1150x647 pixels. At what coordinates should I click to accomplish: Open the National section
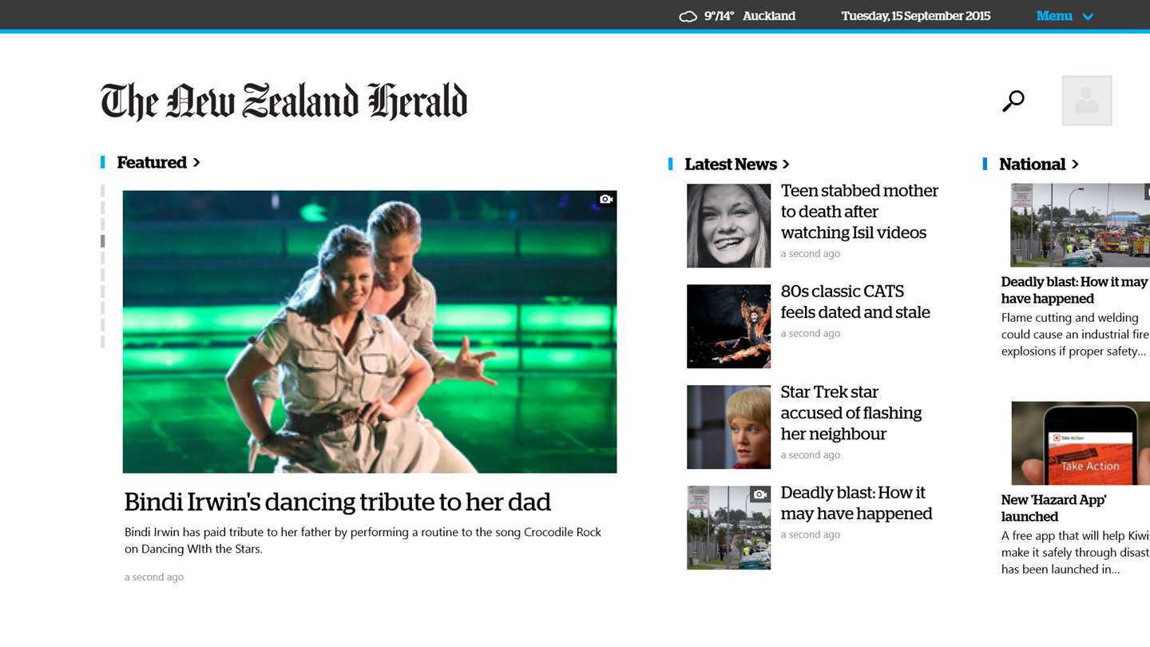click(1039, 164)
